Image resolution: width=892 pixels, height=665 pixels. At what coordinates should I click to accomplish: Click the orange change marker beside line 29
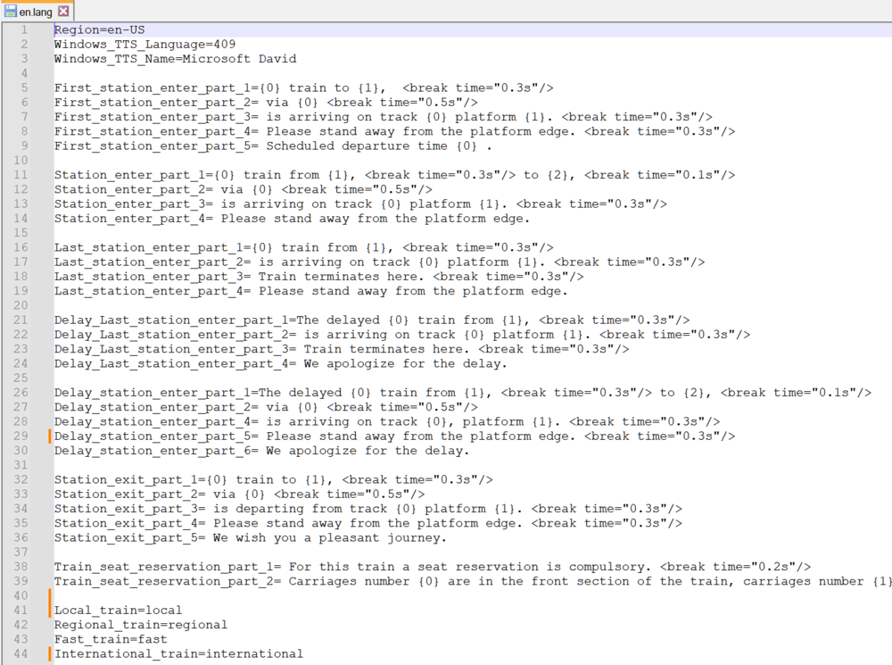50,436
